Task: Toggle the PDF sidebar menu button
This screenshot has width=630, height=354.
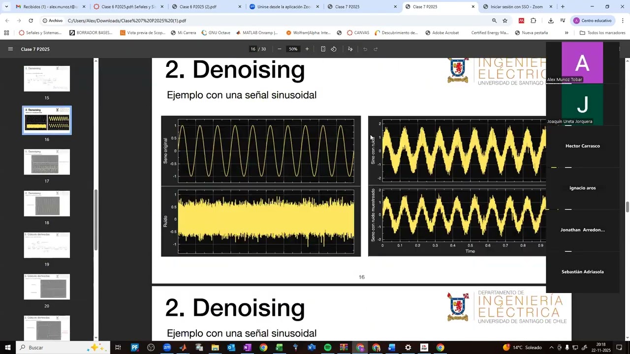Action: 10,49
